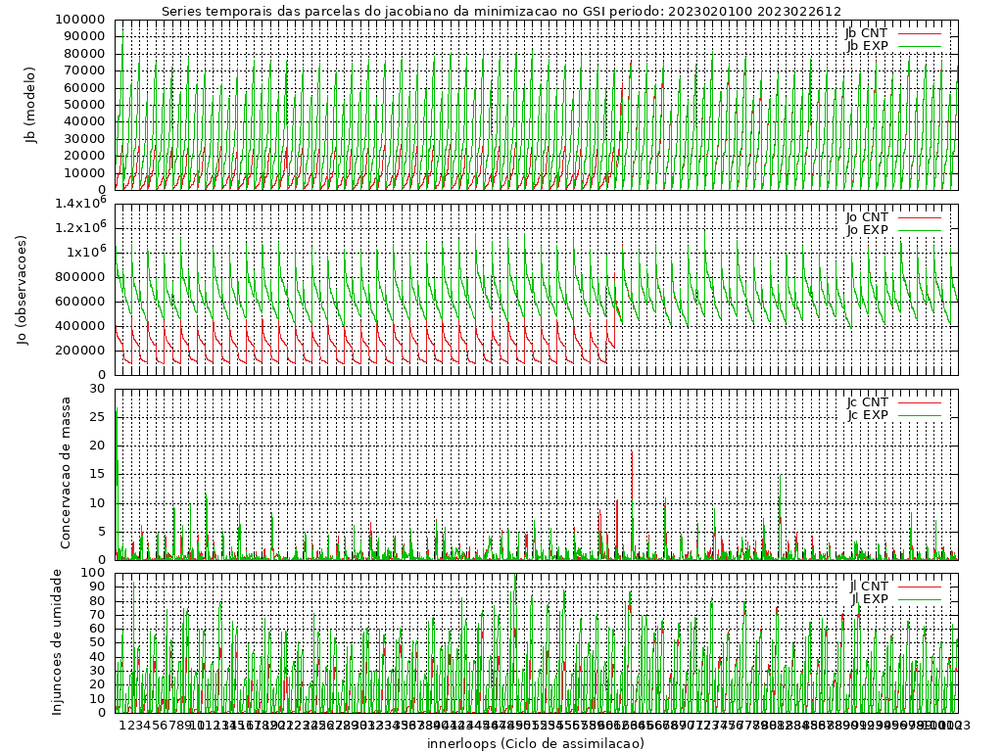Image resolution: width=1003 pixels, height=752 pixels.
Task: Select the 'Jo CNT' legend entry
Action: click(866, 216)
